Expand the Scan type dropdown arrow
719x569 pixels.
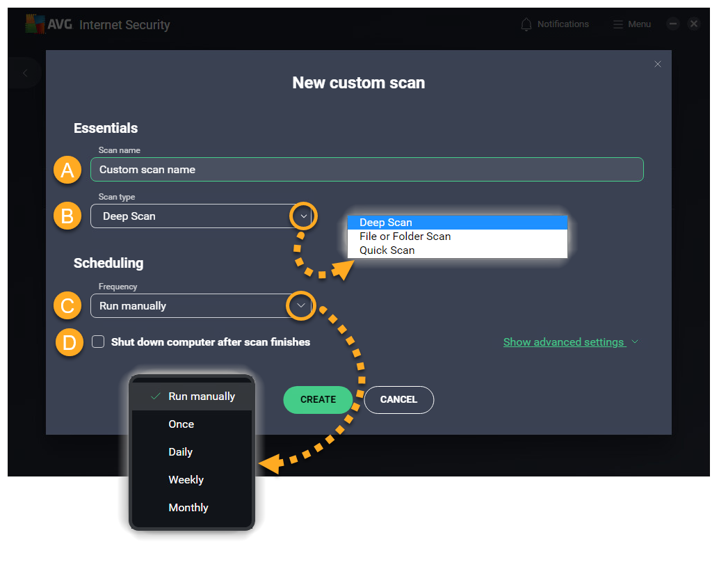pos(303,216)
